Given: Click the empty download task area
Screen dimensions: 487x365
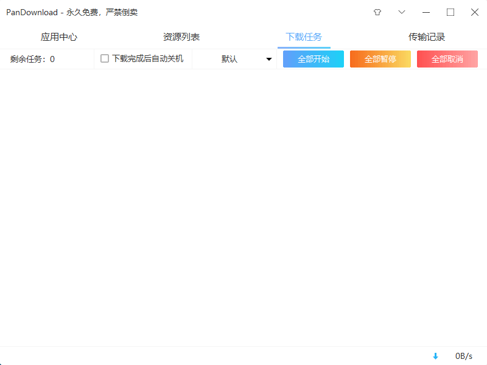Looking at the screenshot, I should (x=243, y=207).
